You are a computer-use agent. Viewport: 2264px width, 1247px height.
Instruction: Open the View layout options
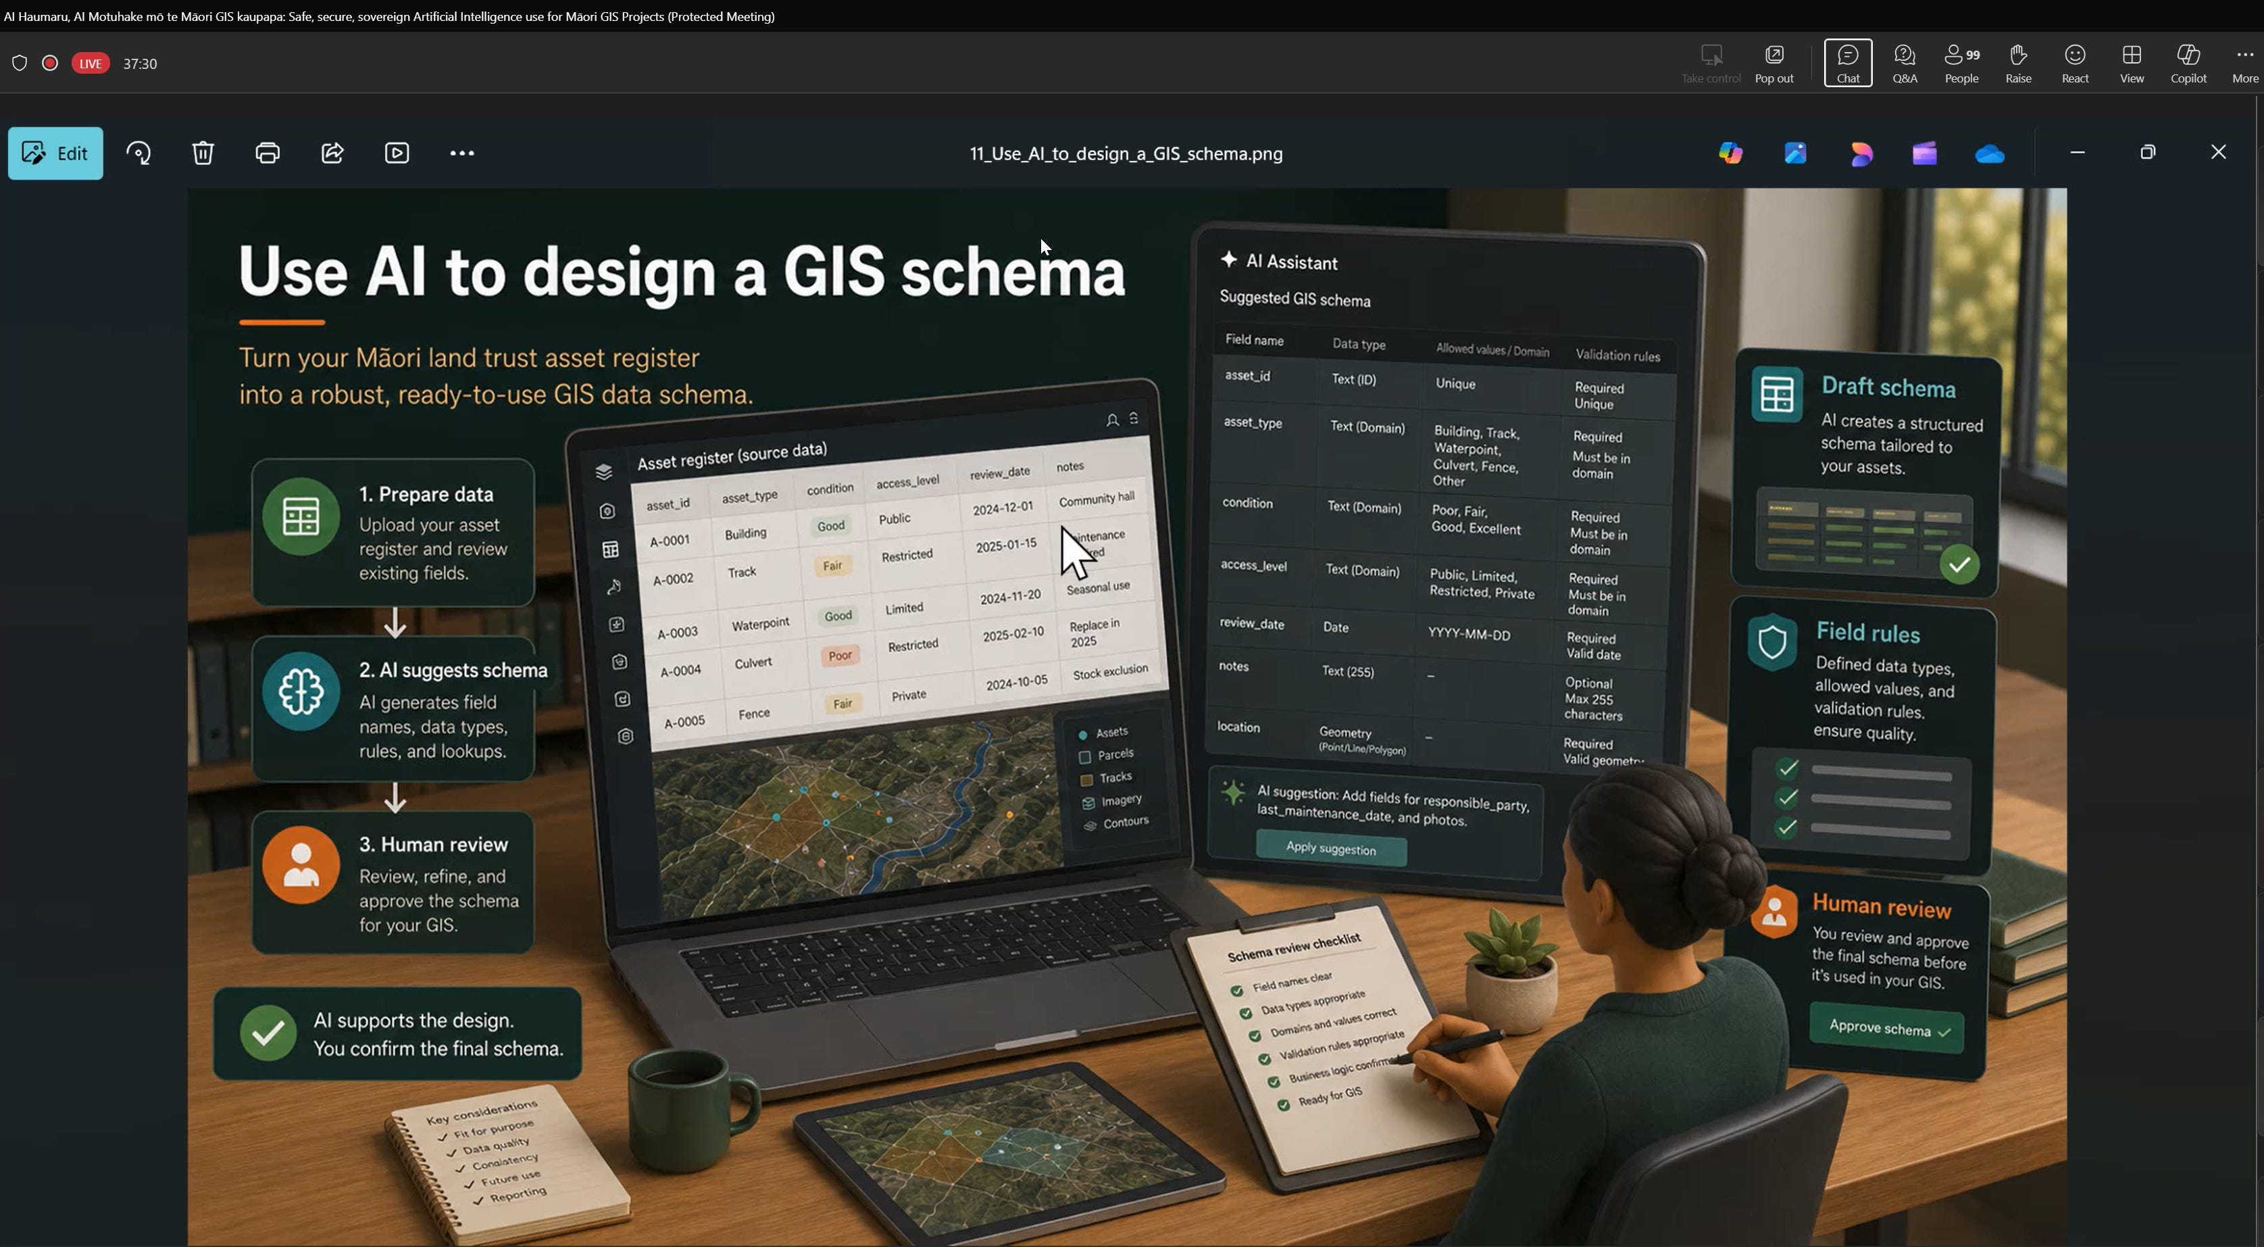pos(2132,64)
